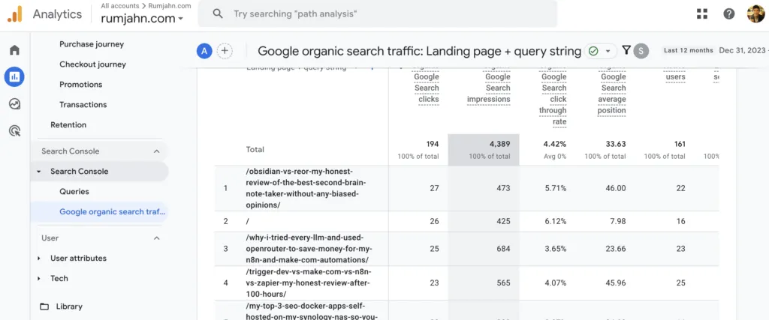Open the Explore icon in left rail
769x320 pixels.
click(14, 104)
